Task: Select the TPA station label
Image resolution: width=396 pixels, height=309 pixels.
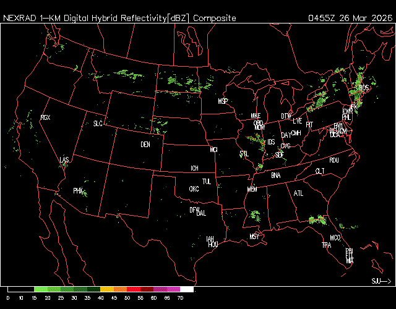Action: pos(326,245)
